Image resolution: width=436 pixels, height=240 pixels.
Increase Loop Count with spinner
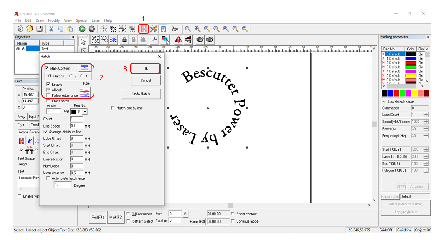[426, 113]
